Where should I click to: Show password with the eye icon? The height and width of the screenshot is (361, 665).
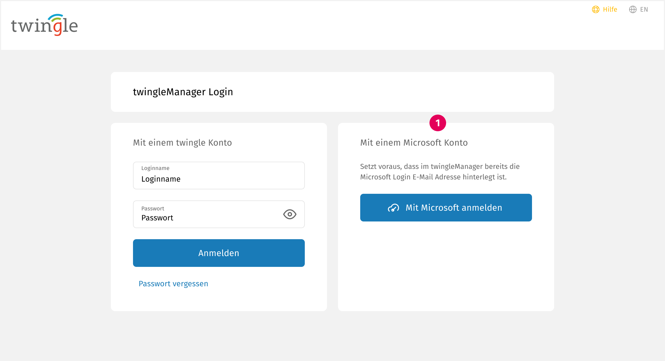tap(290, 214)
